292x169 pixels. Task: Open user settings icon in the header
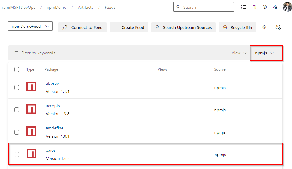275,7
